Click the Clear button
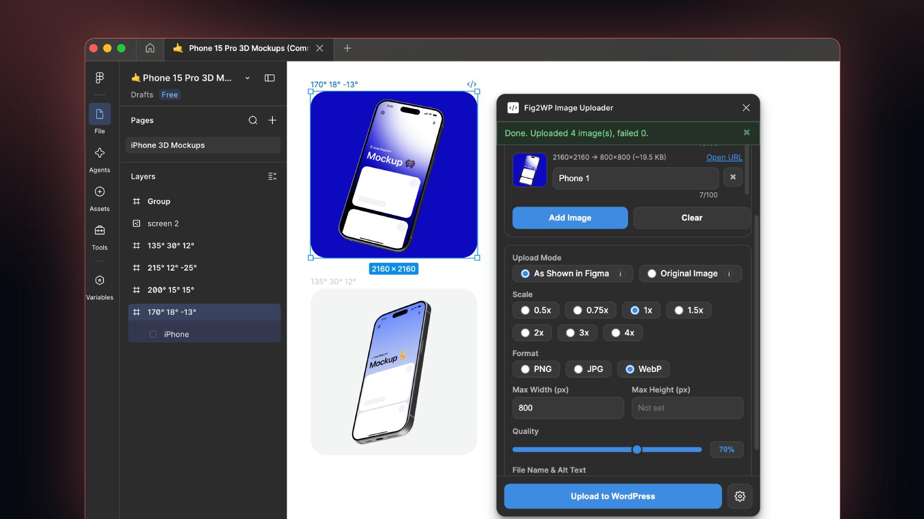Image resolution: width=924 pixels, height=519 pixels. coord(692,218)
